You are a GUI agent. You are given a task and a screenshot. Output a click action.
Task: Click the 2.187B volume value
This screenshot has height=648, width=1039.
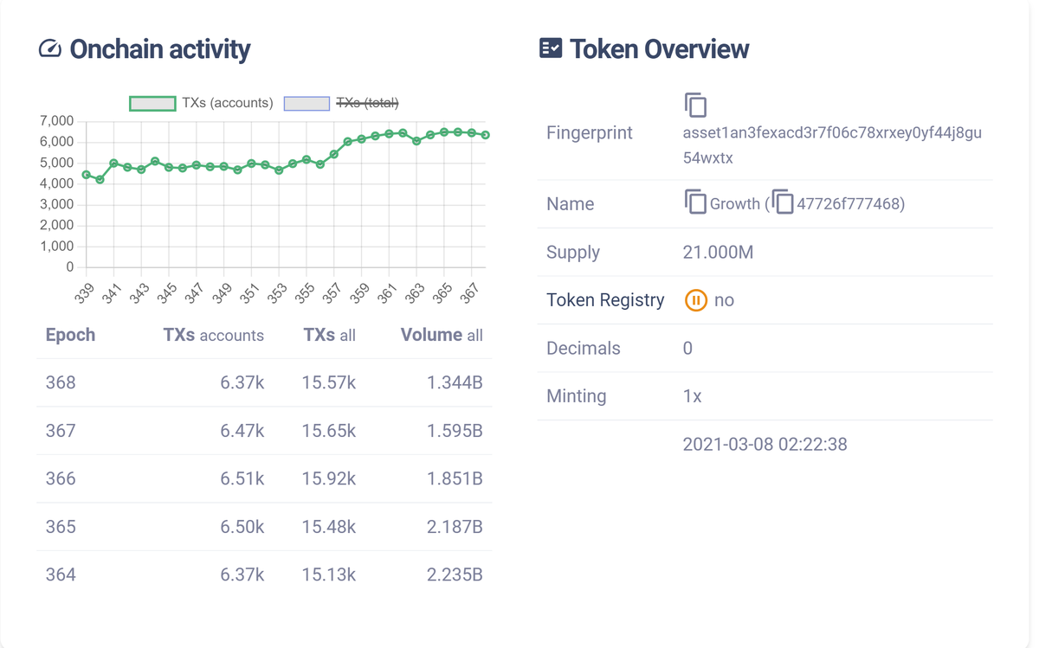click(455, 527)
